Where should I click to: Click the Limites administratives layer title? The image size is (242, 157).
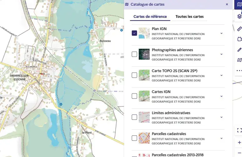click(171, 113)
